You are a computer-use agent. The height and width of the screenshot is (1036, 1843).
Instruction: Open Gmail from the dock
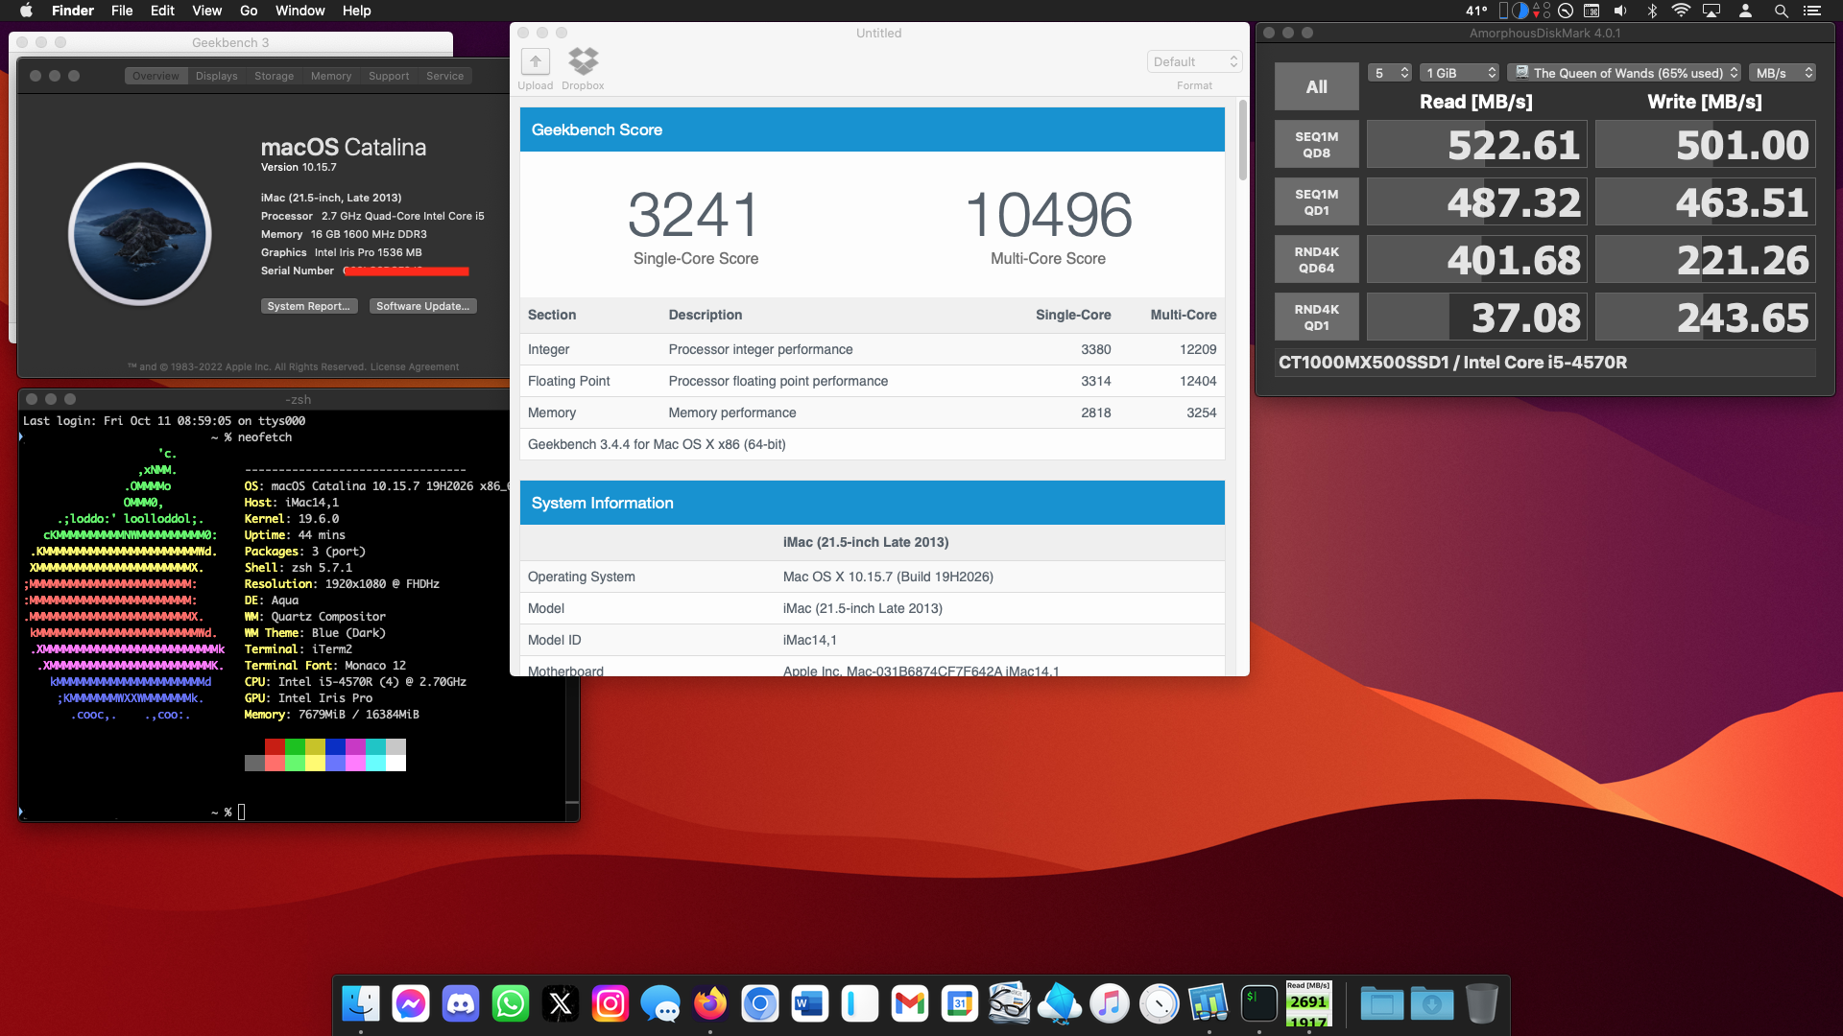[910, 1004]
